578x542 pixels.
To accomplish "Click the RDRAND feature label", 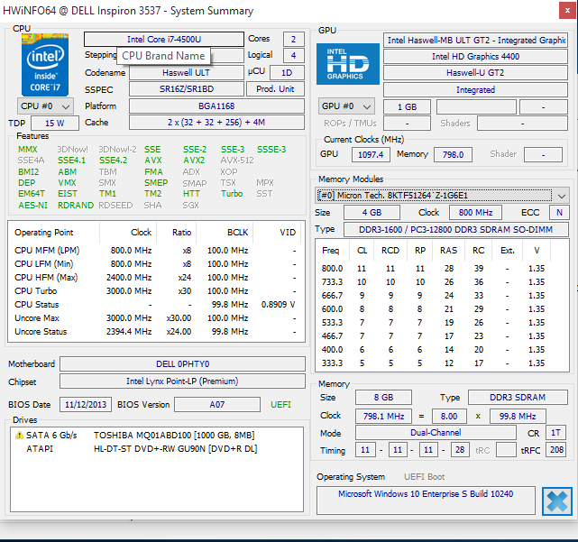I will pyautogui.click(x=76, y=206).
